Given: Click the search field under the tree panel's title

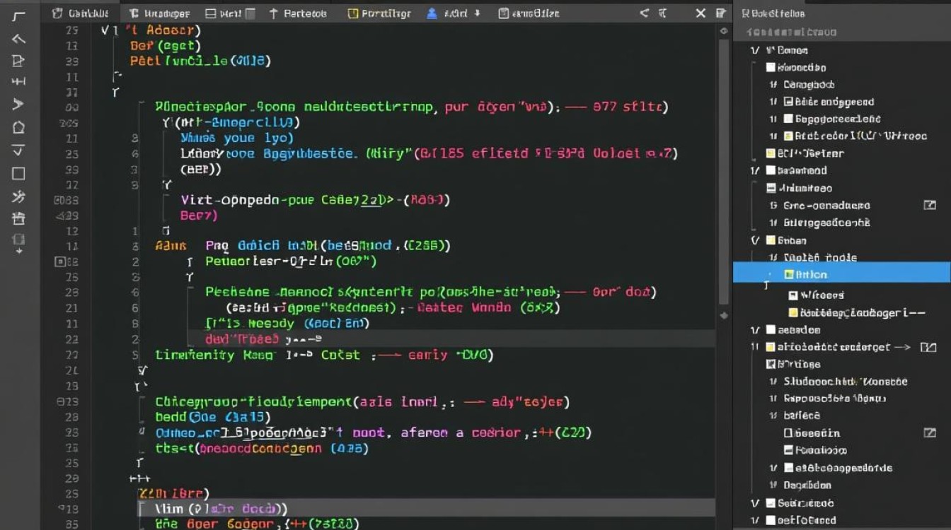Looking at the screenshot, I should pos(841,32).
